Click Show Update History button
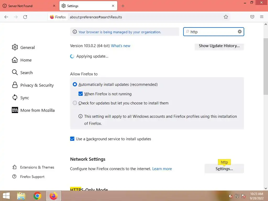This screenshot has width=268, height=201. point(219,46)
